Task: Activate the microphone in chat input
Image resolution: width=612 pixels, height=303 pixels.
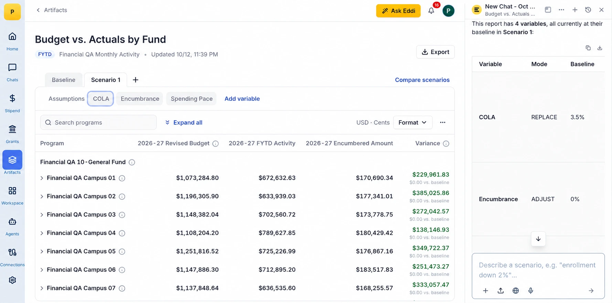Action: click(531, 291)
